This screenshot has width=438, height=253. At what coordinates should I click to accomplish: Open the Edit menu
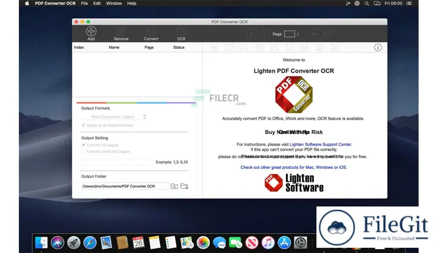tap(97, 3)
